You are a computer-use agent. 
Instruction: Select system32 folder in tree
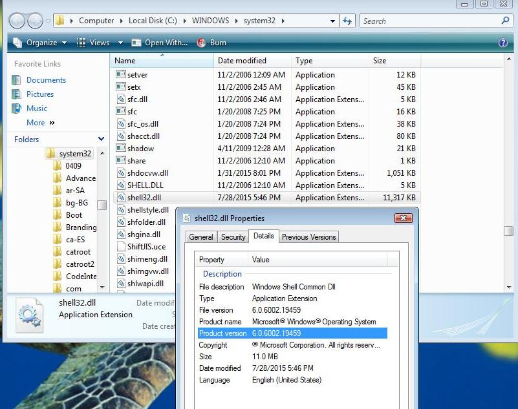(x=75, y=154)
